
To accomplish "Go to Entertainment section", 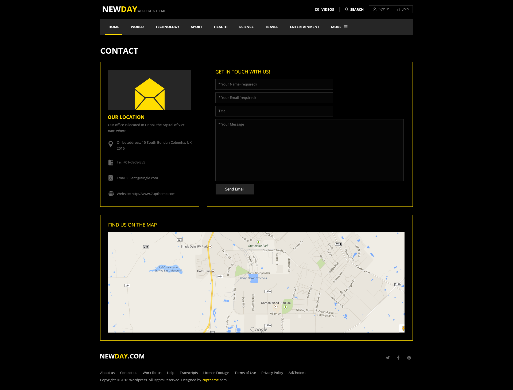I will tap(304, 27).
